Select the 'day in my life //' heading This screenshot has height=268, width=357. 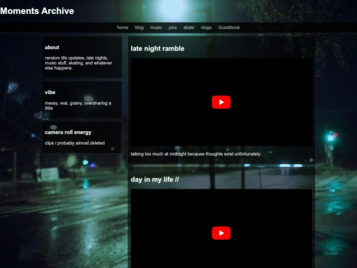click(x=155, y=179)
